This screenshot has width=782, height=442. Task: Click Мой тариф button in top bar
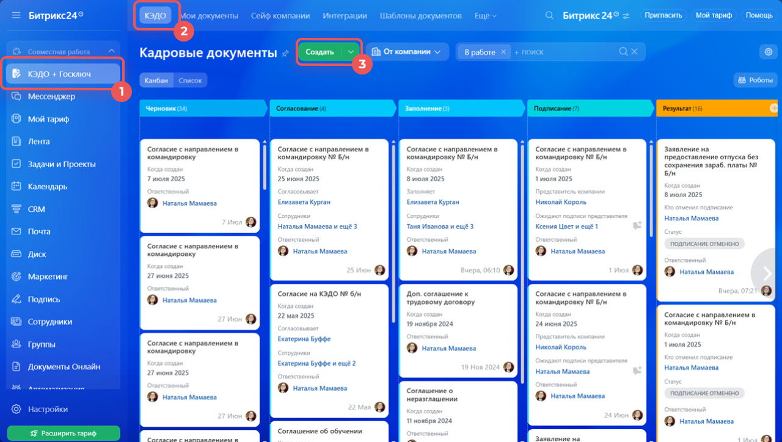(x=714, y=15)
